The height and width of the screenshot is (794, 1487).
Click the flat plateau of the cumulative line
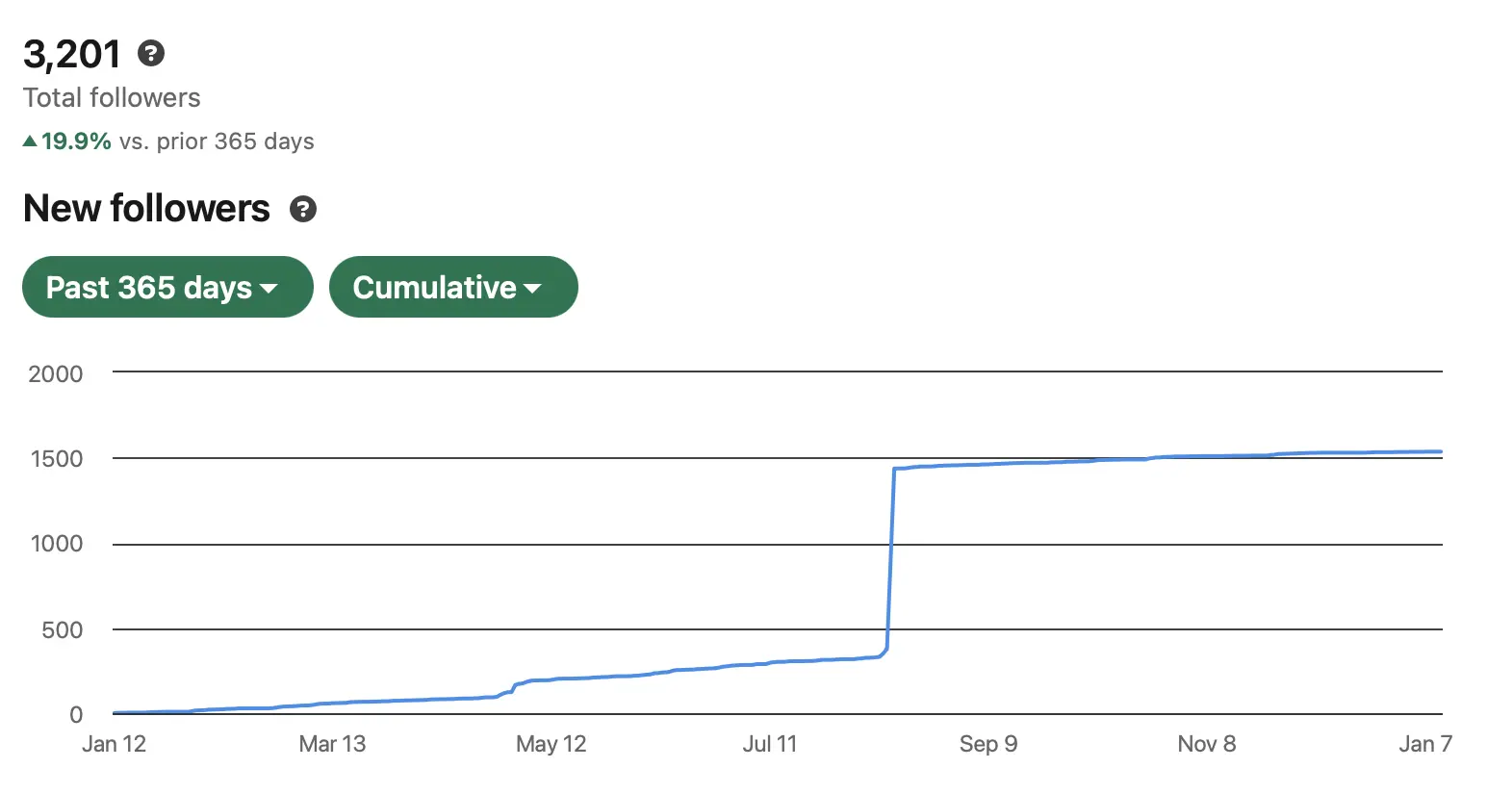[1107, 460]
